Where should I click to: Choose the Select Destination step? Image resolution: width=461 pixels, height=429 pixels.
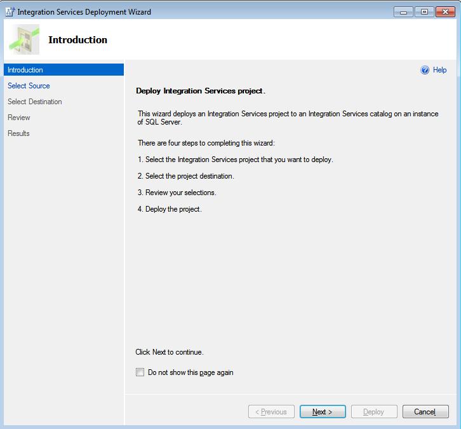pyautogui.click(x=35, y=102)
